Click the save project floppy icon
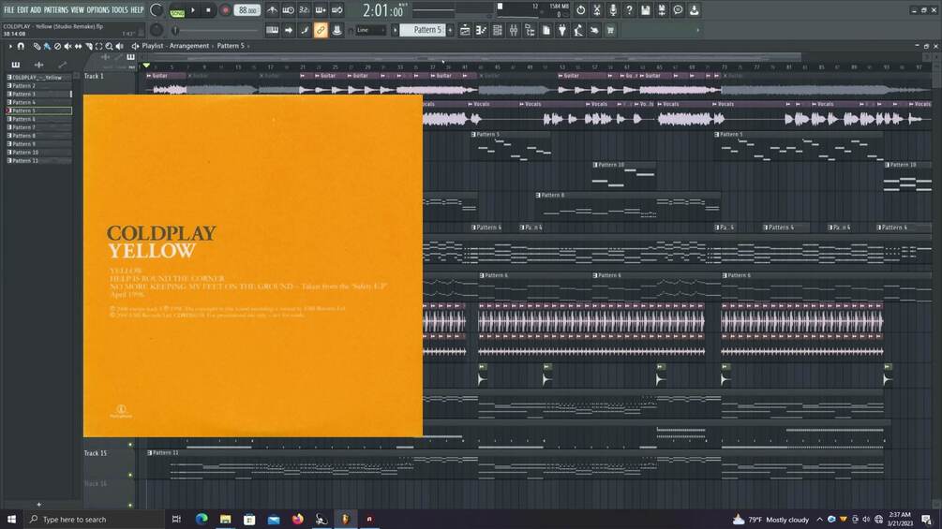Screen dimensions: 942x529 pyautogui.click(x=645, y=10)
